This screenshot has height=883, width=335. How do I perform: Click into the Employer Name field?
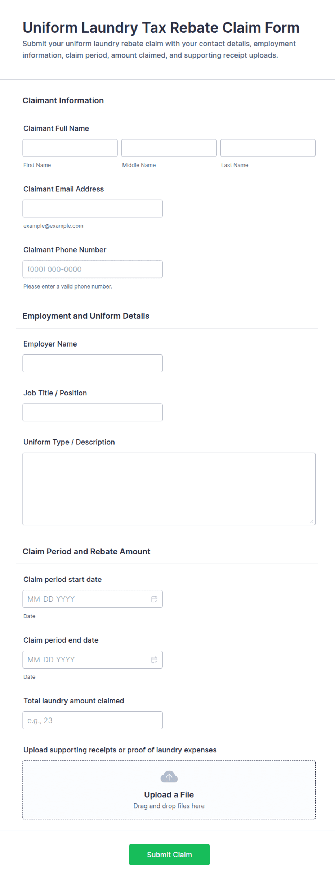(93, 363)
